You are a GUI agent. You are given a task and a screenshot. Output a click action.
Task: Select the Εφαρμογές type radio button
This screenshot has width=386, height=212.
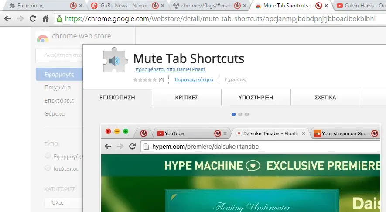click(48, 156)
